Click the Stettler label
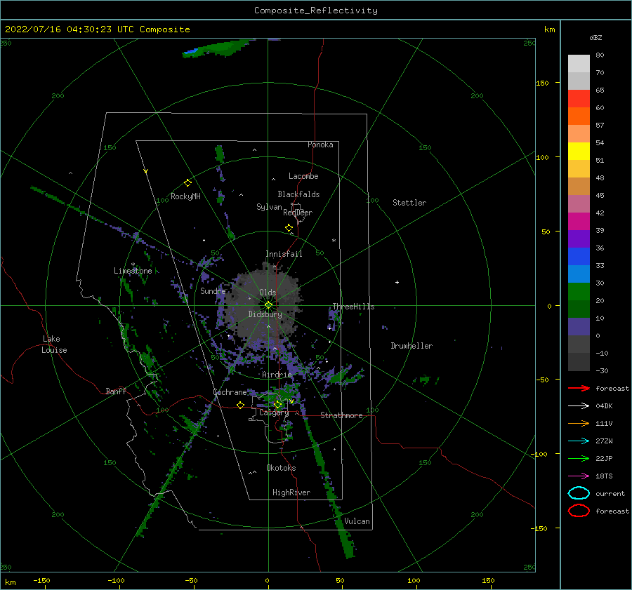The image size is (632, 590). pos(409,203)
